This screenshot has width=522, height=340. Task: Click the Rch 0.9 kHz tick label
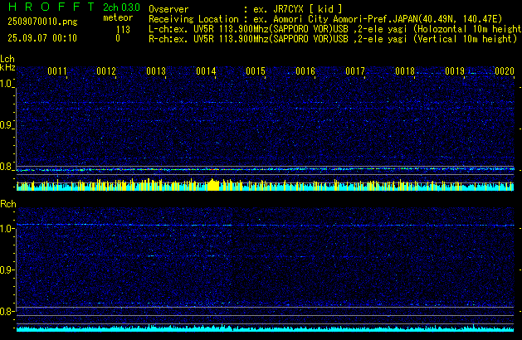pos(7,270)
